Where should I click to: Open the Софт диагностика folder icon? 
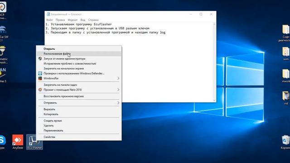(x=285, y=33)
